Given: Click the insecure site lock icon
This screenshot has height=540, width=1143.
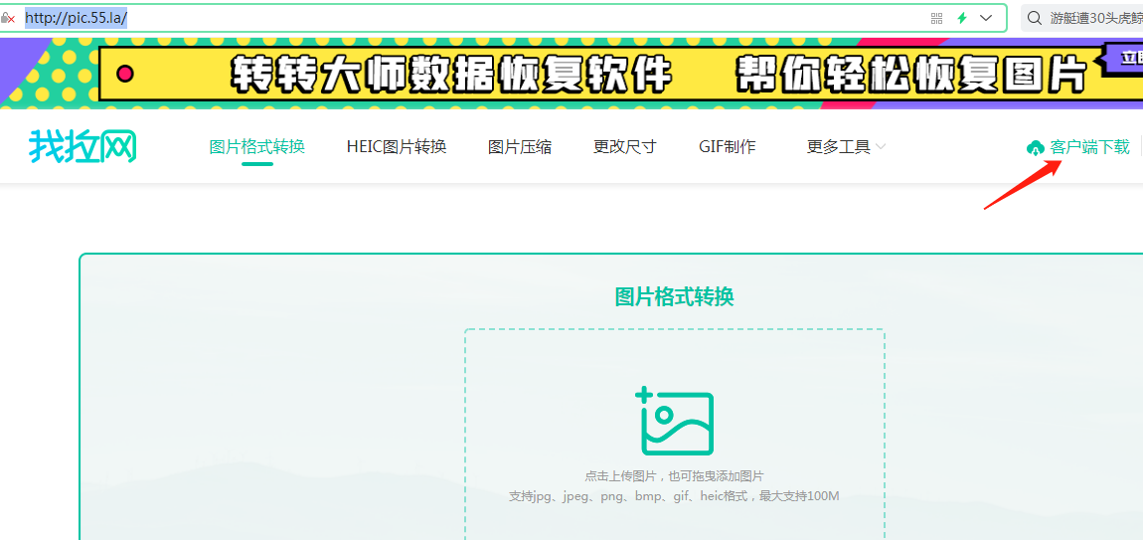Looking at the screenshot, I should pos(7,18).
